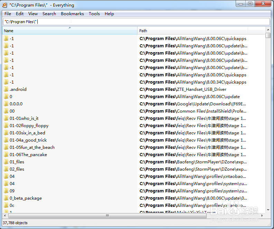Click folder icon of 01-06The_pancake
The image size is (274, 229).
pos(6,155)
